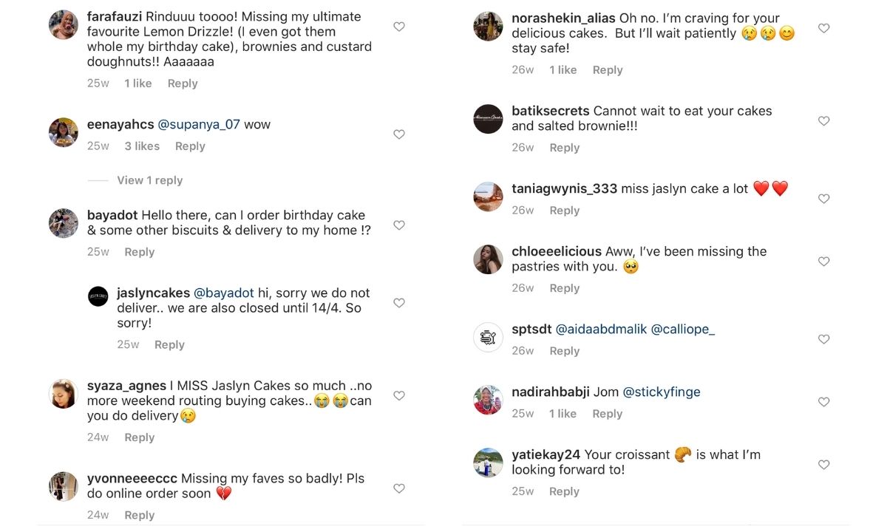Viewport: 887px width, 532px height.
Task: Toggle the like on yvonneeeeccc's comment
Action: click(x=398, y=488)
